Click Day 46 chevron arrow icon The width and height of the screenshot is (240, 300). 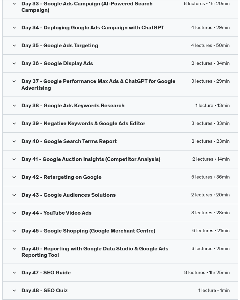(x=14, y=249)
